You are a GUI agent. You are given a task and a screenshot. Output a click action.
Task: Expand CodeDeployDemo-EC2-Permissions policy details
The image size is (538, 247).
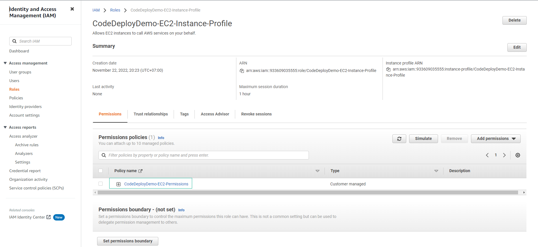pos(118,184)
